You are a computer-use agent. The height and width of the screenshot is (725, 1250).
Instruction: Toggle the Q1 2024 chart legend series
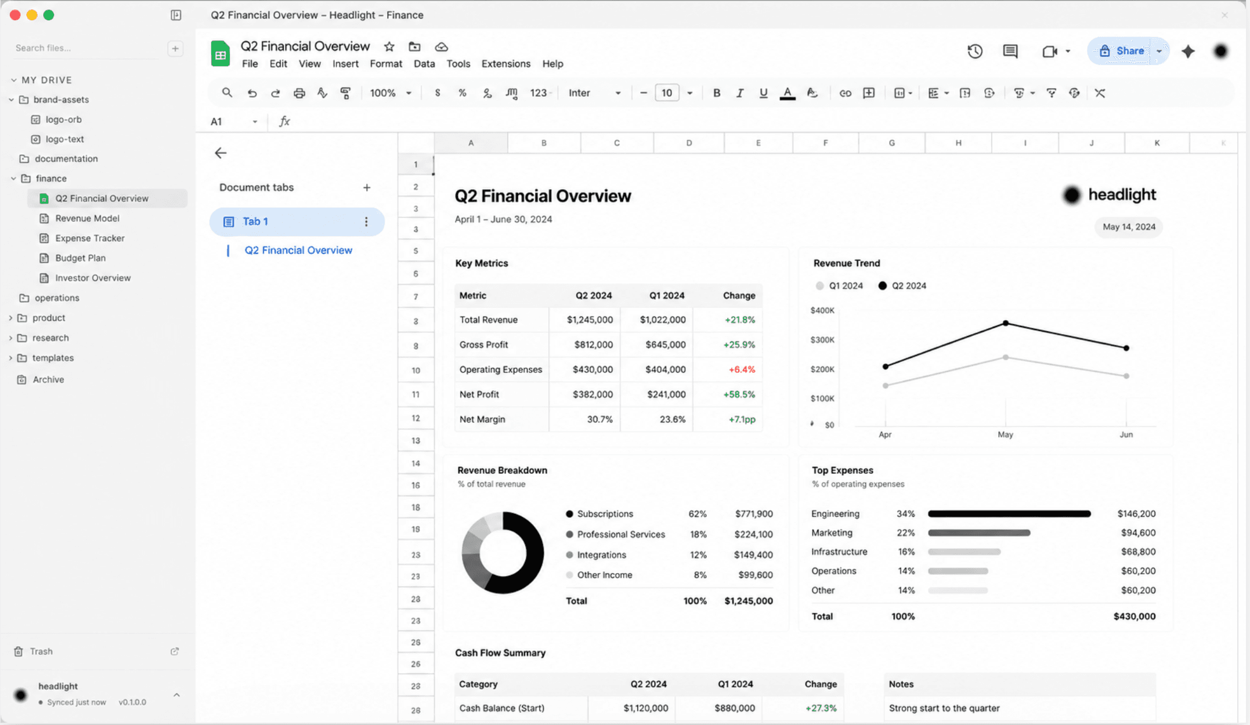pyautogui.click(x=839, y=286)
